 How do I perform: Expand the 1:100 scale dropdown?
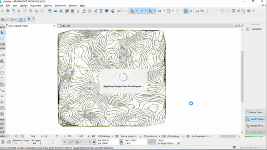88,136
